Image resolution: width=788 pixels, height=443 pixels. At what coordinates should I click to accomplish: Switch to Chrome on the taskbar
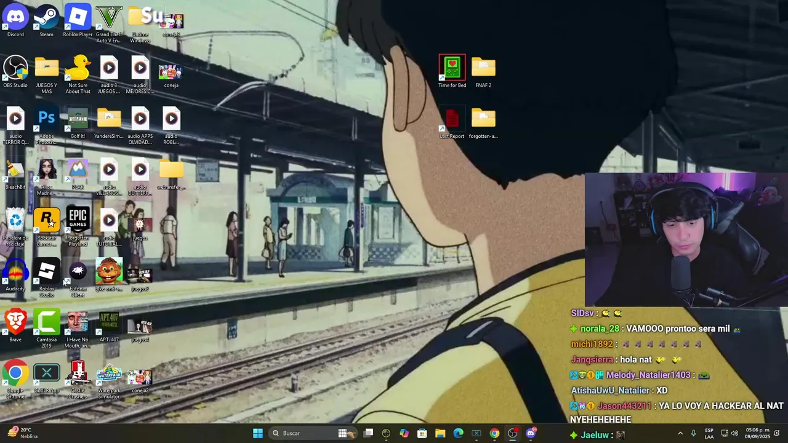click(x=494, y=433)
